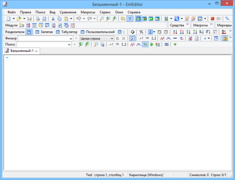Toggle the funnel filter button in main toolbar
The height and width of the screenshot is (180, 235).
[130, 18]
